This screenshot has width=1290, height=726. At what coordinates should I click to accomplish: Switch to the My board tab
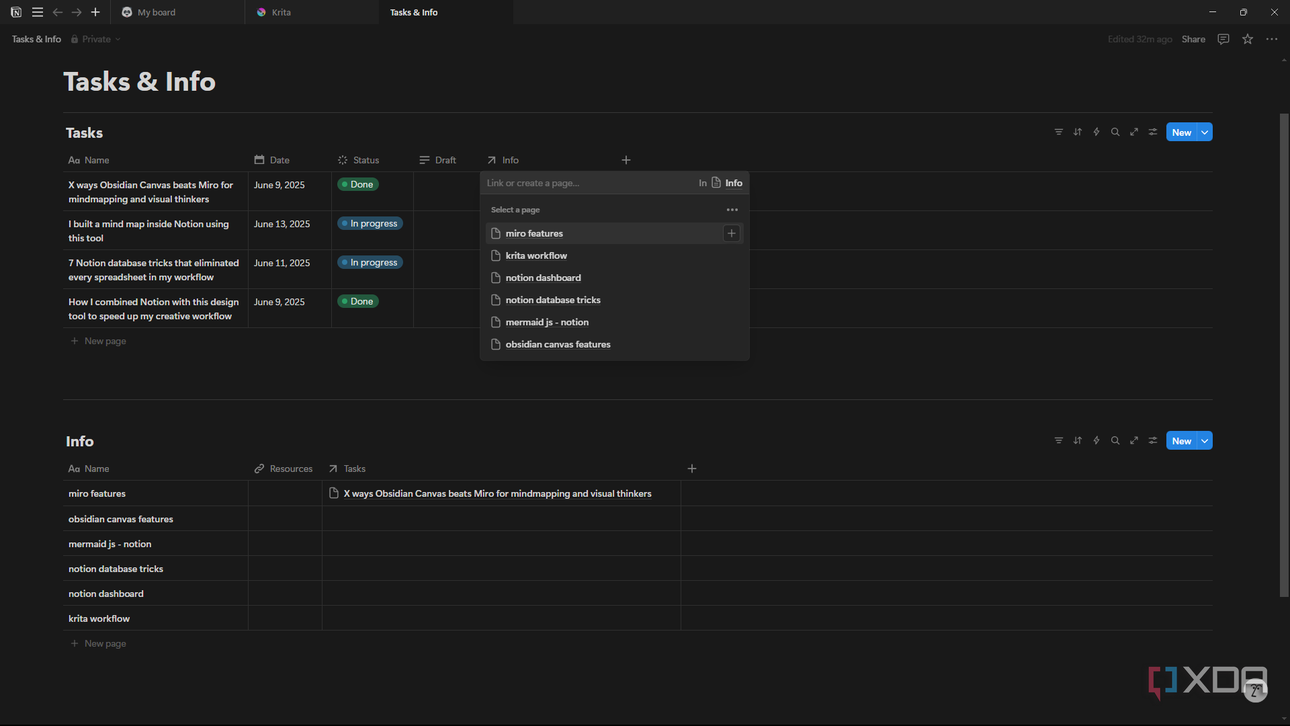tap(178, 12)
